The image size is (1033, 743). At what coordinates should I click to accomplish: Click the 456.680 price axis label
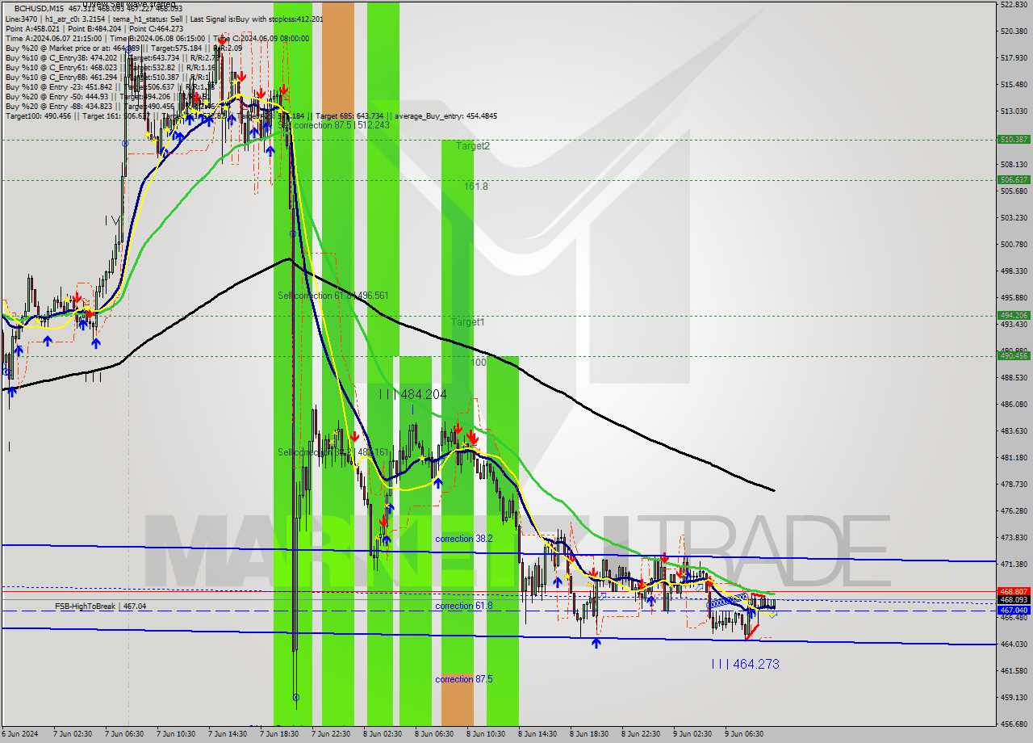tap(1014, 724)
